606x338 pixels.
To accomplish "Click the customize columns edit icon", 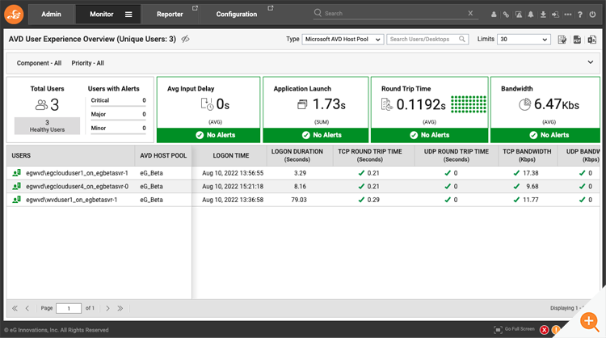I will tap(562, 40).
